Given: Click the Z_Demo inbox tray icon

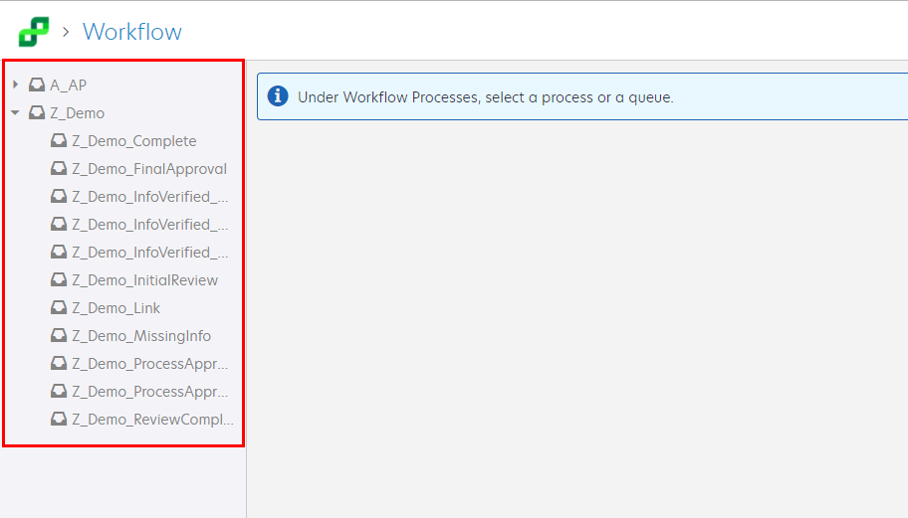Looking at the screenshot, I should (x=37, y=112).
